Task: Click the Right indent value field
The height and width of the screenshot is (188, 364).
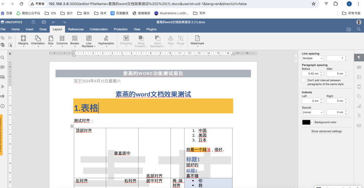Action: tap(337, 101)
